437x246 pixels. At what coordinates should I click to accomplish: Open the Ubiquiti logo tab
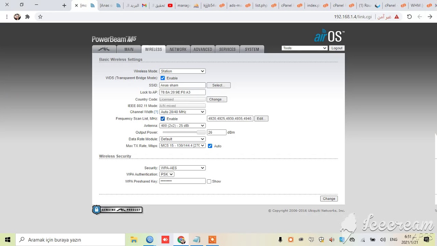click(104, 49)
